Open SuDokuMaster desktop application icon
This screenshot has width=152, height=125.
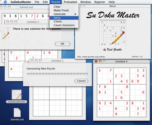[x=17, y=95]
